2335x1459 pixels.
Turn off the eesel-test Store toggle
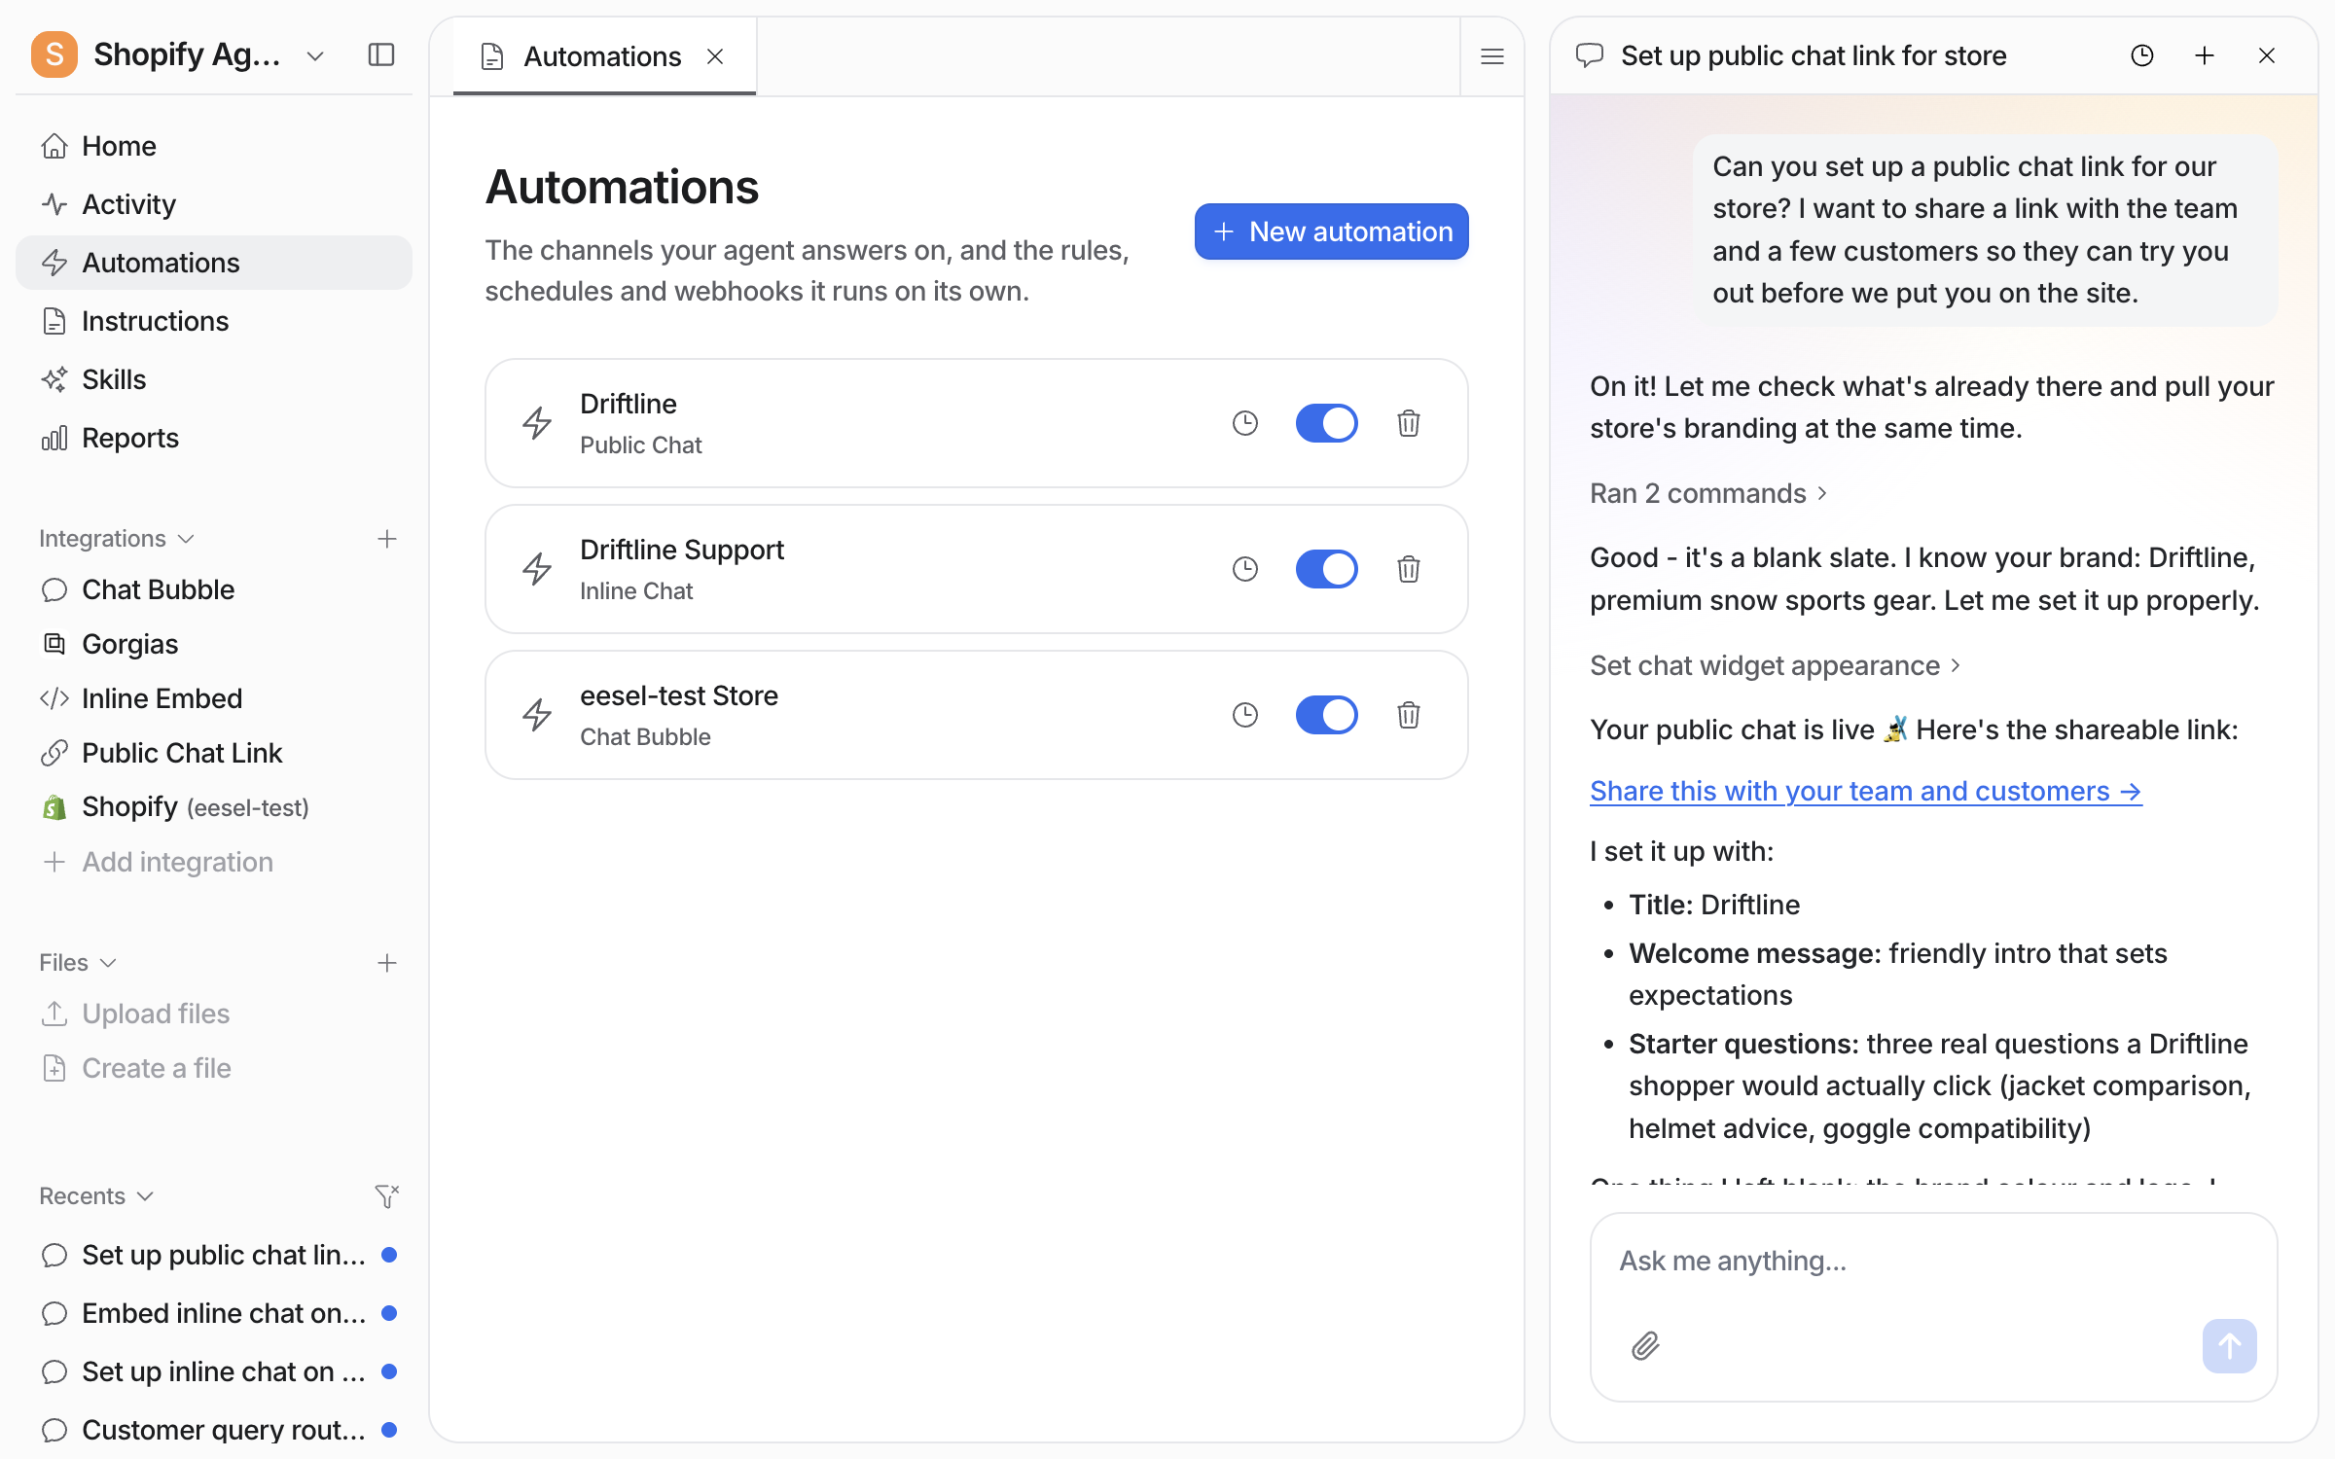(x=1326, y=715)
